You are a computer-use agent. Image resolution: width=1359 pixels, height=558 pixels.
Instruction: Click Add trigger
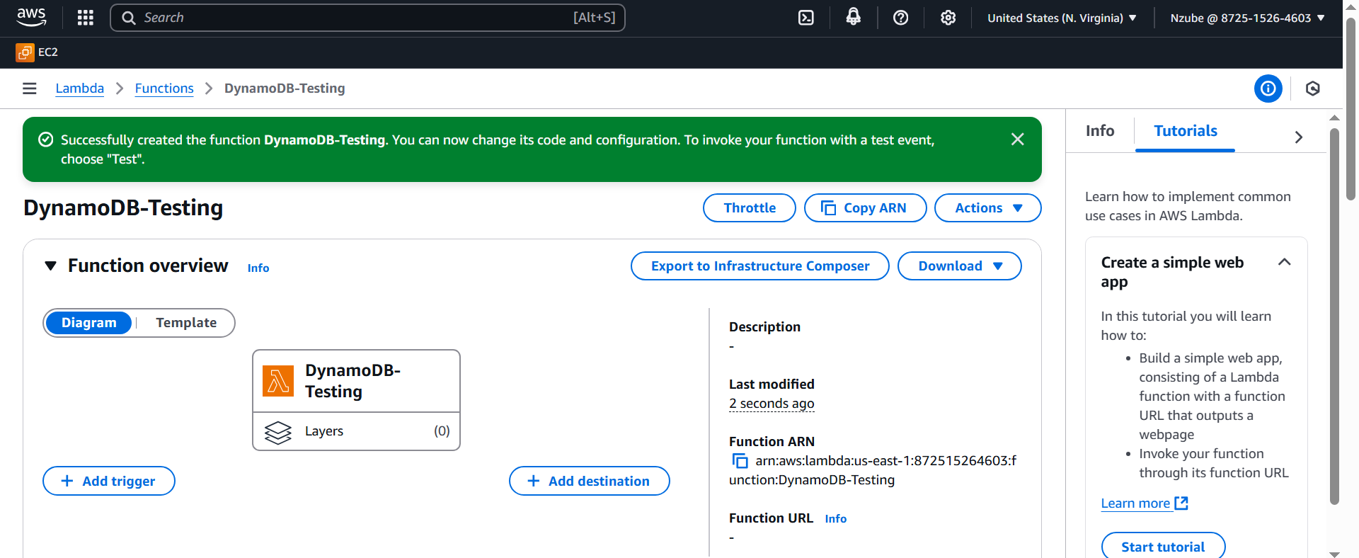[x=109, y=481]
